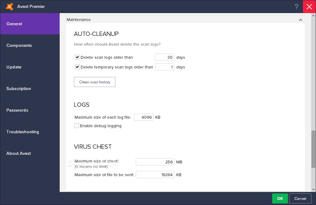316x205 pixels.
Task: Click the '(0 means no limit)' note
Action: [x=91, y=167]
